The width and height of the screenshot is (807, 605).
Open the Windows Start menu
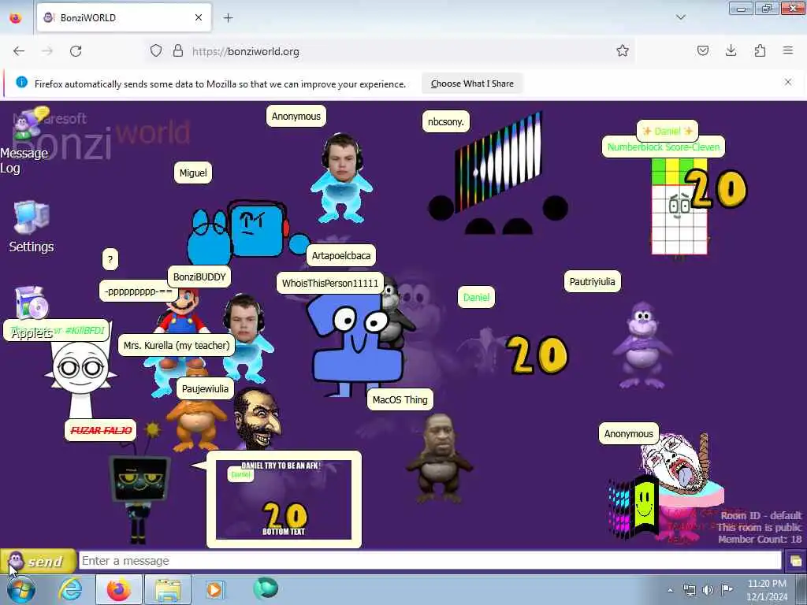(20, 589)
